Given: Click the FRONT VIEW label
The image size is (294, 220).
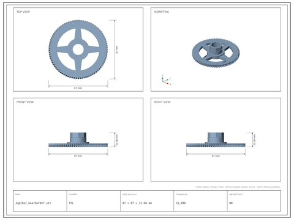Looking at the screenshot, I should (x=25, y=102).
